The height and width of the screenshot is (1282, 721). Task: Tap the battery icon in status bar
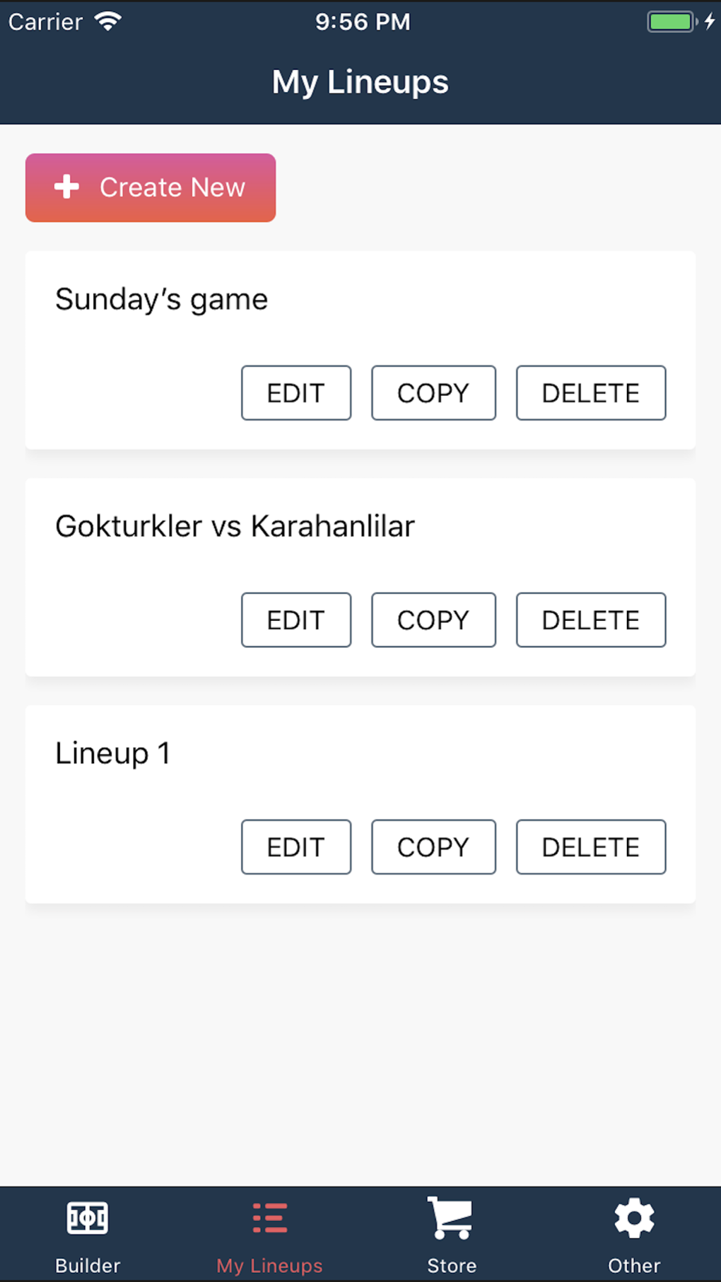click(x=672, y=22)
